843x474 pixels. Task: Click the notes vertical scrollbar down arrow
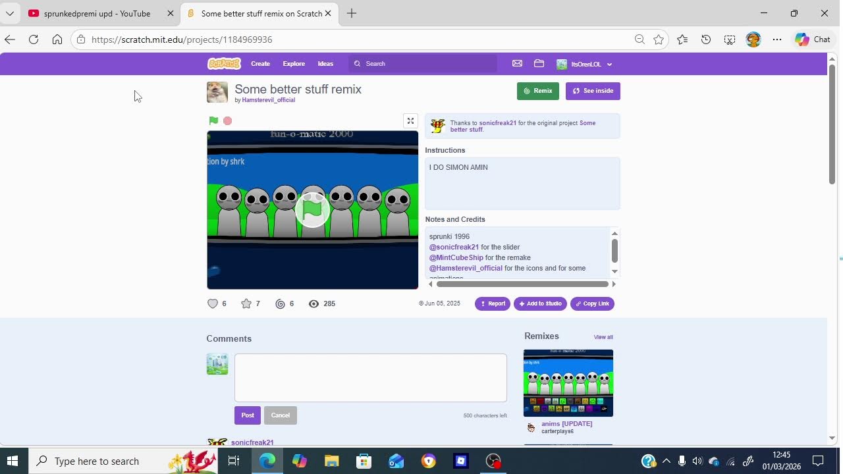[614, 271]
